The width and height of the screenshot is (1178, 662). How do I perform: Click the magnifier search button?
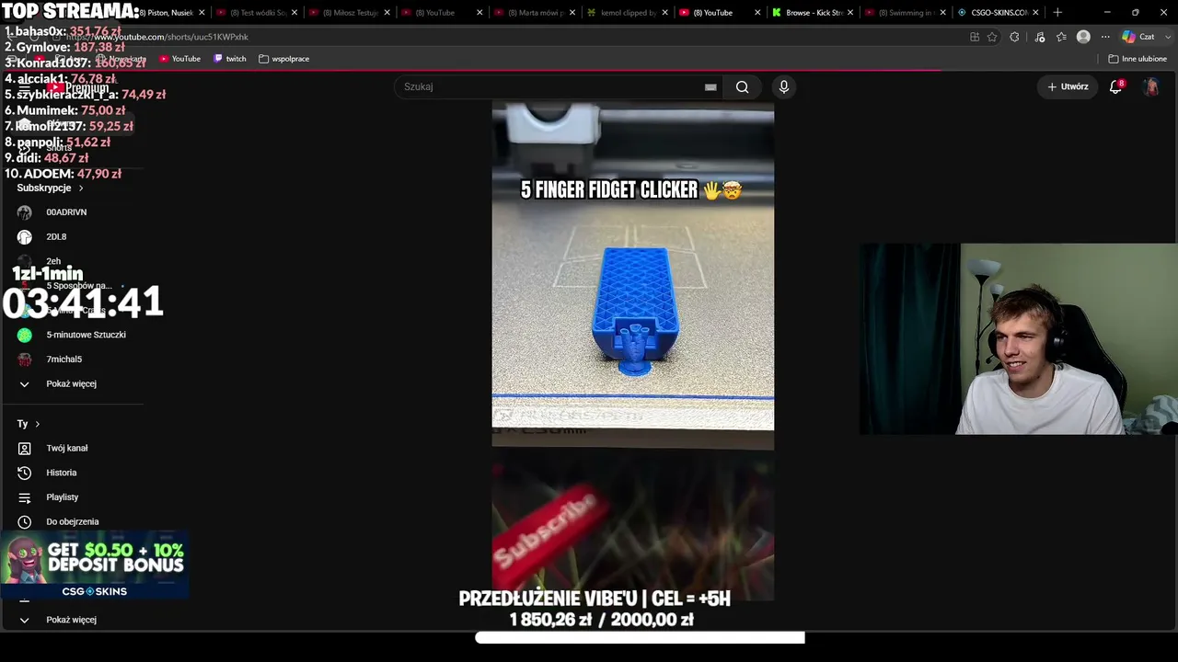(x=742, y=86)
